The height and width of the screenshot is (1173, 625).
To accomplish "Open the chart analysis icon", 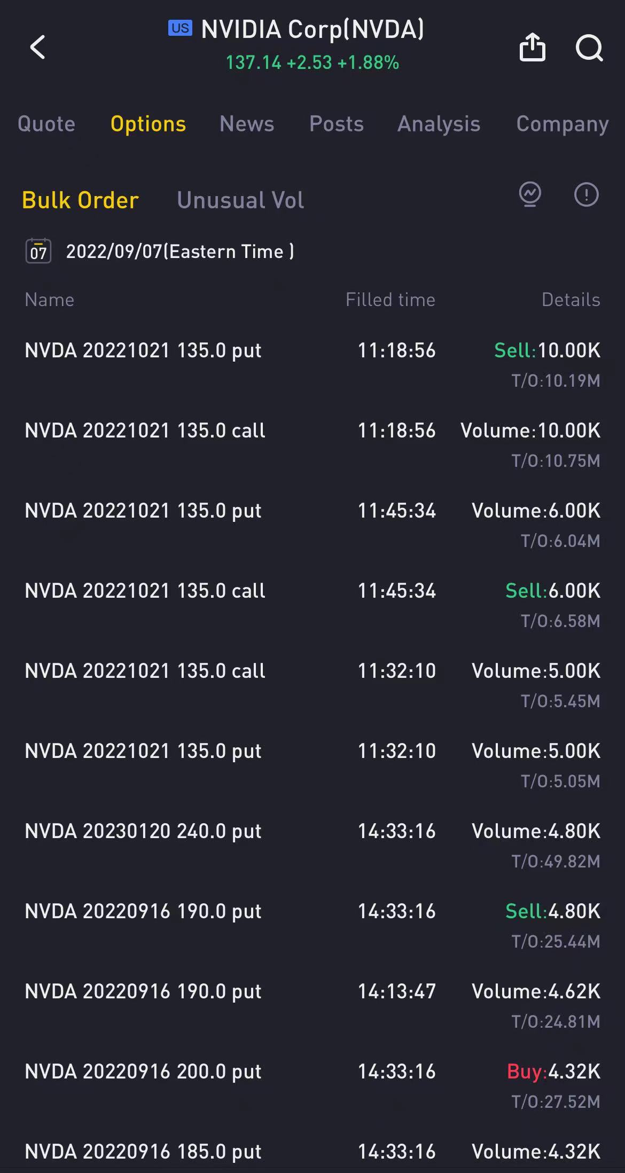I will pyautogui.click(x=530, y=194).
